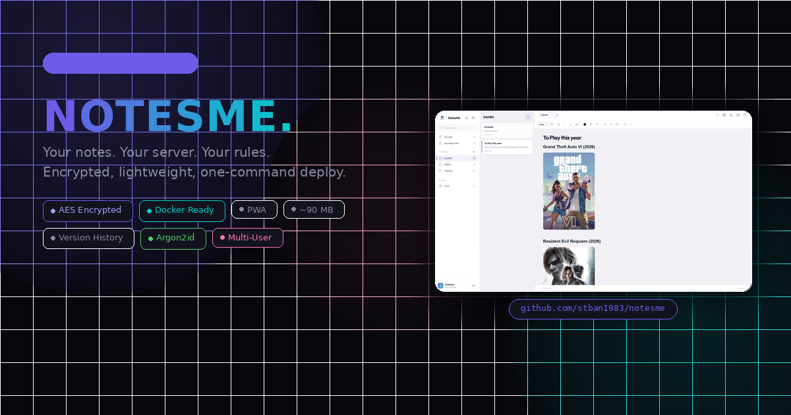Insert a link with the chain icon
The width and height of the screenshot is (791, 415).
625,124
